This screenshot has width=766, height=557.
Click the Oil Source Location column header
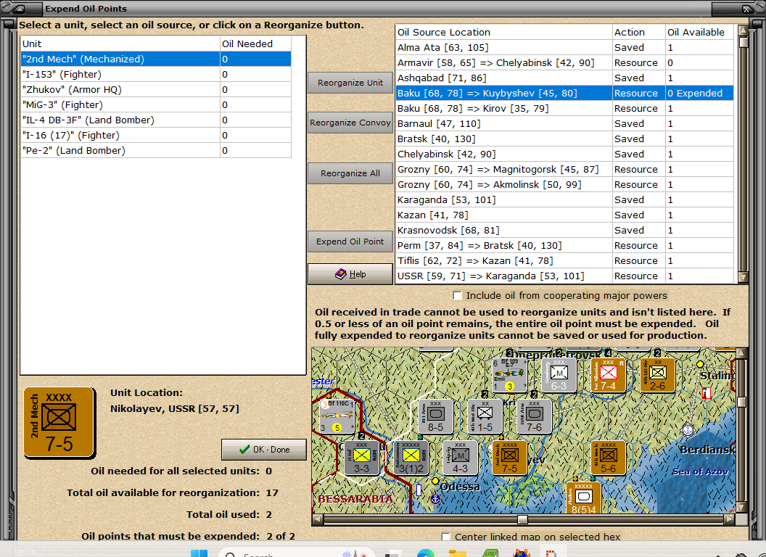[503, 32]
